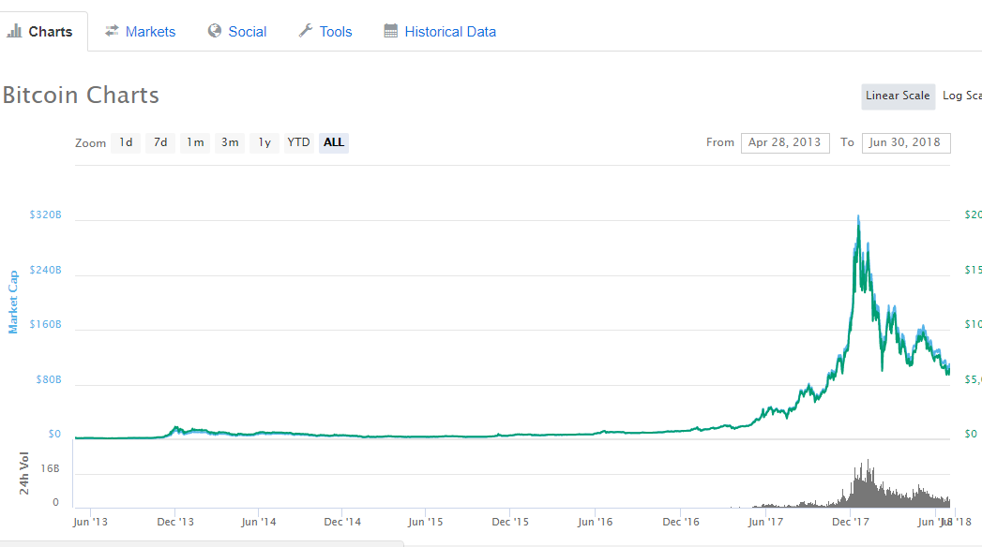Switch chart to Log Scale

[x=961, y=96]
